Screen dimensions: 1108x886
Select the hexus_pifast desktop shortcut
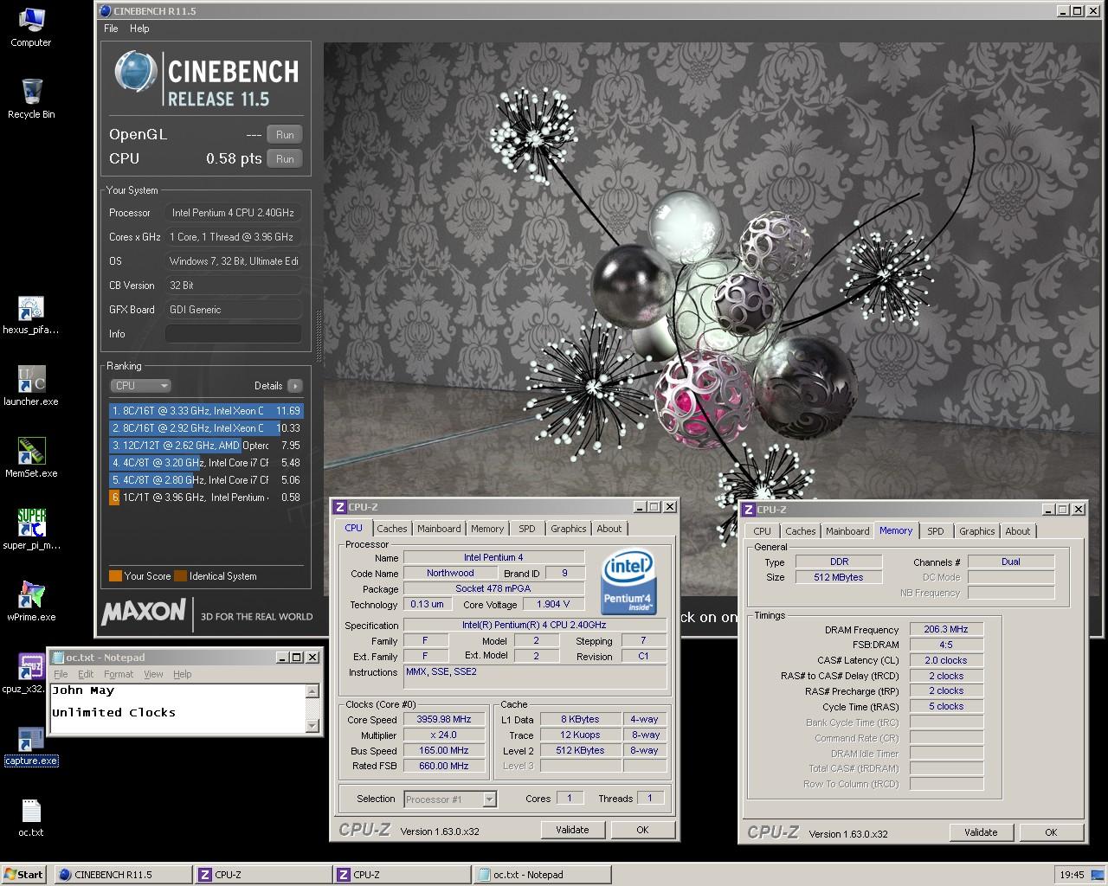tap(31, 315)
